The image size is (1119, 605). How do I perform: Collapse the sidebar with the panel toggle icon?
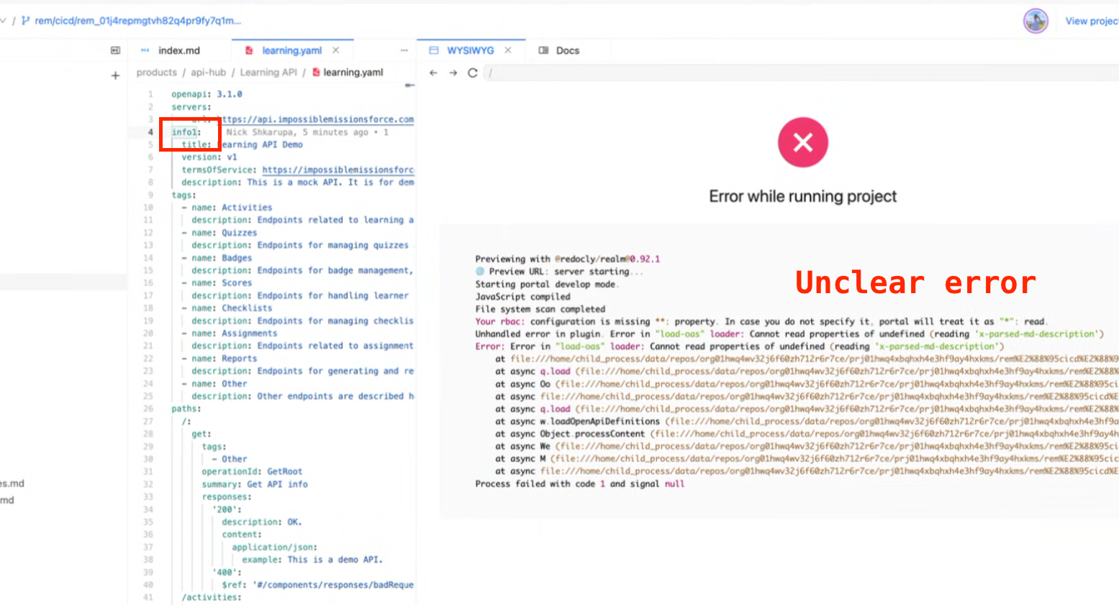click(115, 50)
